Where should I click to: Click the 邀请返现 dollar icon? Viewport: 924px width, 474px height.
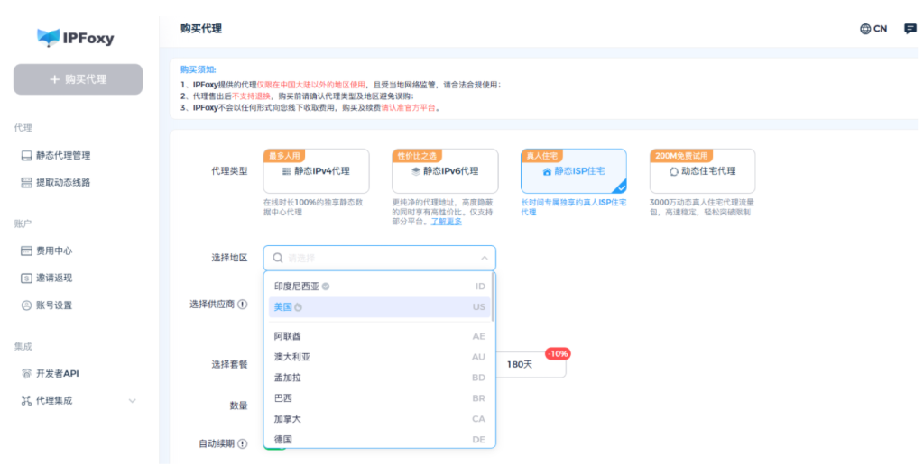coord(26,278)
